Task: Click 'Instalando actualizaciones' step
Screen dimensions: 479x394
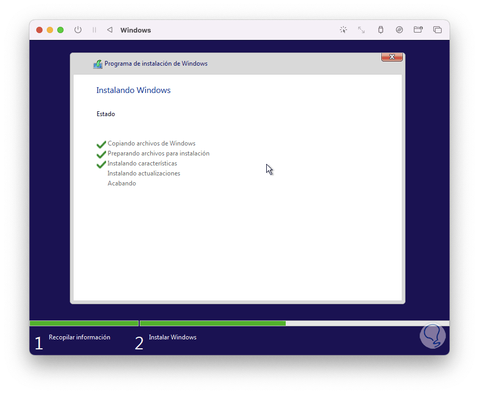Action: pos(144,173)
